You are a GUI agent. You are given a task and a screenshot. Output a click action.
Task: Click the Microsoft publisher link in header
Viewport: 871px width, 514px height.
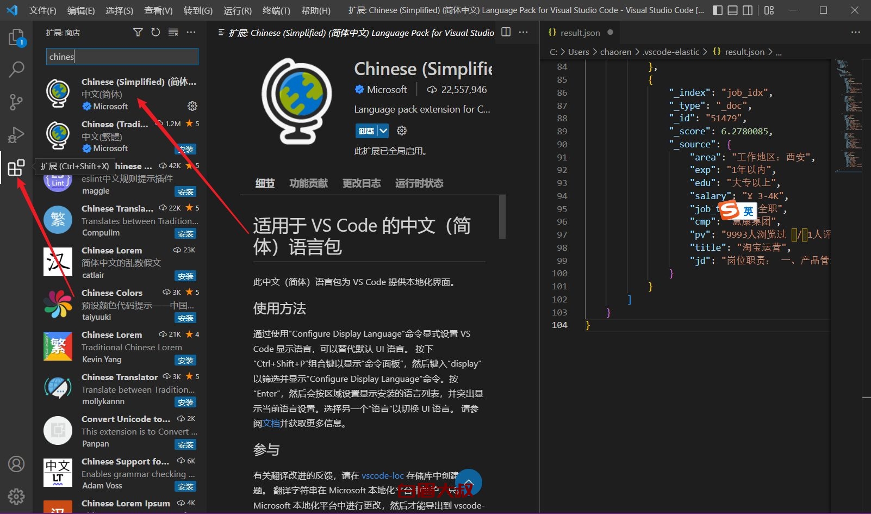(x=387, y=90)
